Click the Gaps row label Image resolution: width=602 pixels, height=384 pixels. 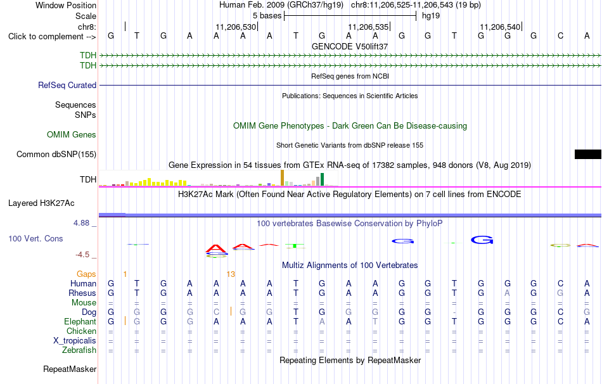[86, 274]
